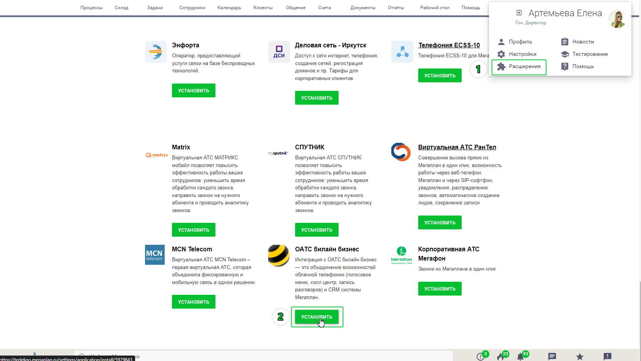The image size is (641, 361).
Task: Click the Beeline striped ball logo
Action: click(x=279, y=256)
